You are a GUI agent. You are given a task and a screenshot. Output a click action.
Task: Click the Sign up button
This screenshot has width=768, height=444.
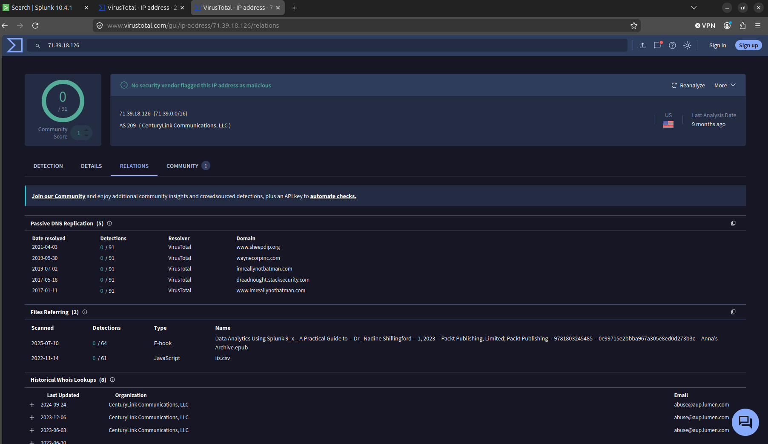click(x=748, y=45)
